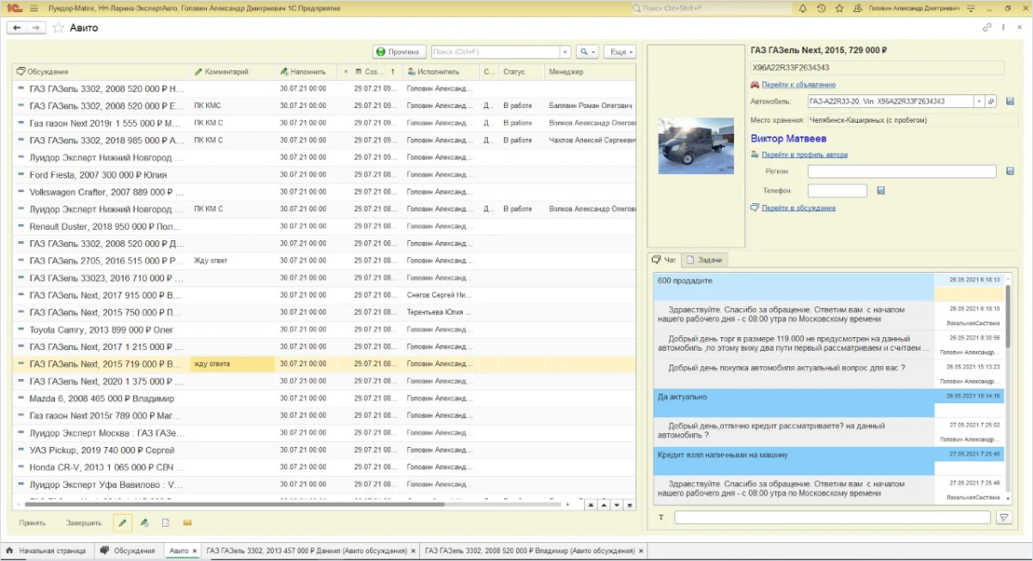This screenshot has height=561, width=1033.
Task: Click the save icon next to Регион field
Action: click(1010, 172)
